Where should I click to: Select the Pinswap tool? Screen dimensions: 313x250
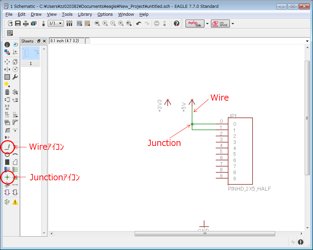pyautogui.click(x=7, y=100)
